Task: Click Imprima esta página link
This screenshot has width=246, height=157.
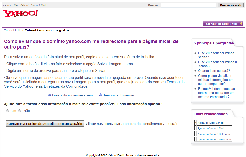Action: pos(119,95)
